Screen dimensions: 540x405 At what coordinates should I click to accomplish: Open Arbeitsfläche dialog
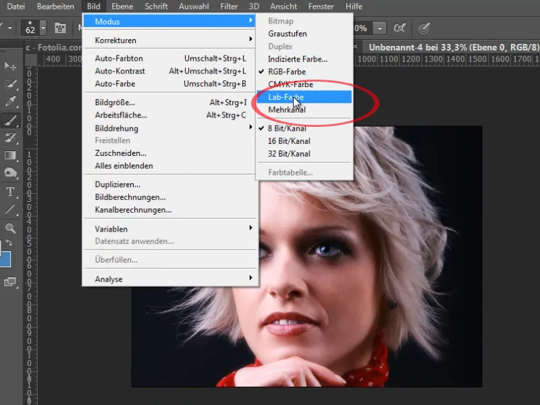coord(170,115)
